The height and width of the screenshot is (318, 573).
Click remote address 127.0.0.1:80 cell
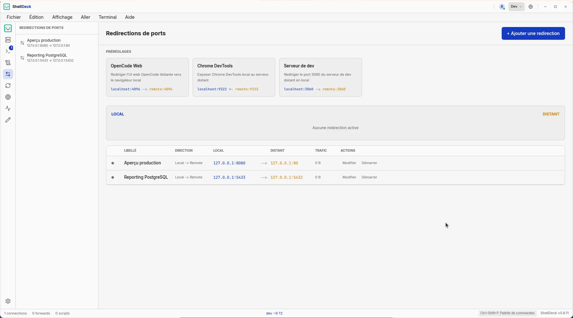[x=284, y=163]
